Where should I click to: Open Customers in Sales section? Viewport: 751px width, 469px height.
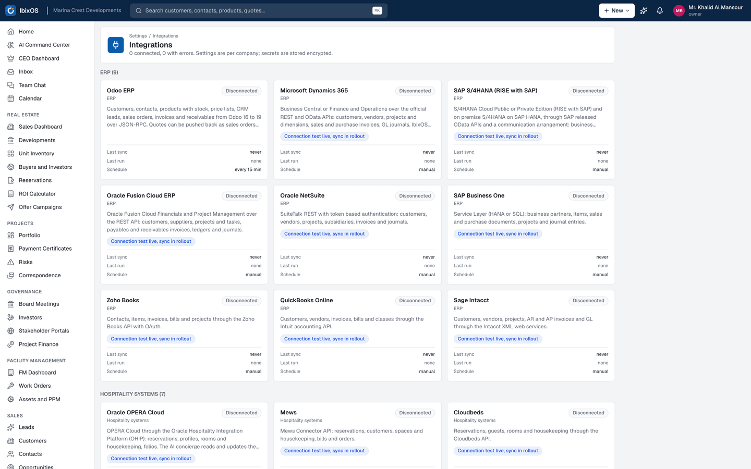[x=47, y=441]
